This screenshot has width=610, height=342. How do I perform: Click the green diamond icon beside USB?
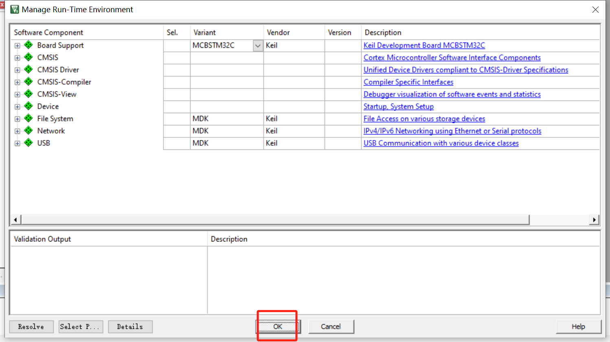(29, 142)
